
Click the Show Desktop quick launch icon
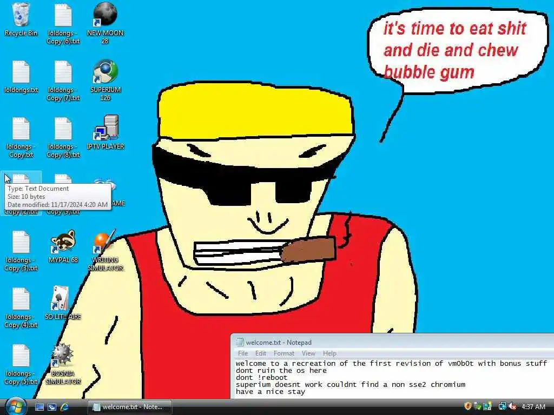click(x=39, y=407)
